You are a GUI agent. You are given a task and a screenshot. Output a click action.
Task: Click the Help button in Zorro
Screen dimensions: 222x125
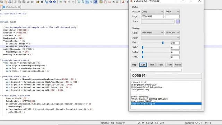[134, 65]
